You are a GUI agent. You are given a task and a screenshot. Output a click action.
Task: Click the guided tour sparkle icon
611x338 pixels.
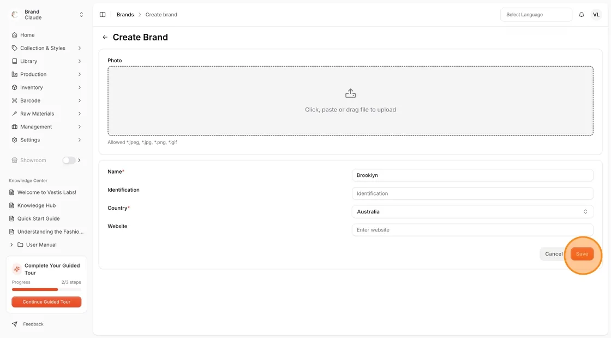[17, 269]
